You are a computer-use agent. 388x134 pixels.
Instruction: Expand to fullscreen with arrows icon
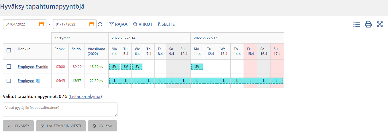pyautogui.click(x=380, y=24)
